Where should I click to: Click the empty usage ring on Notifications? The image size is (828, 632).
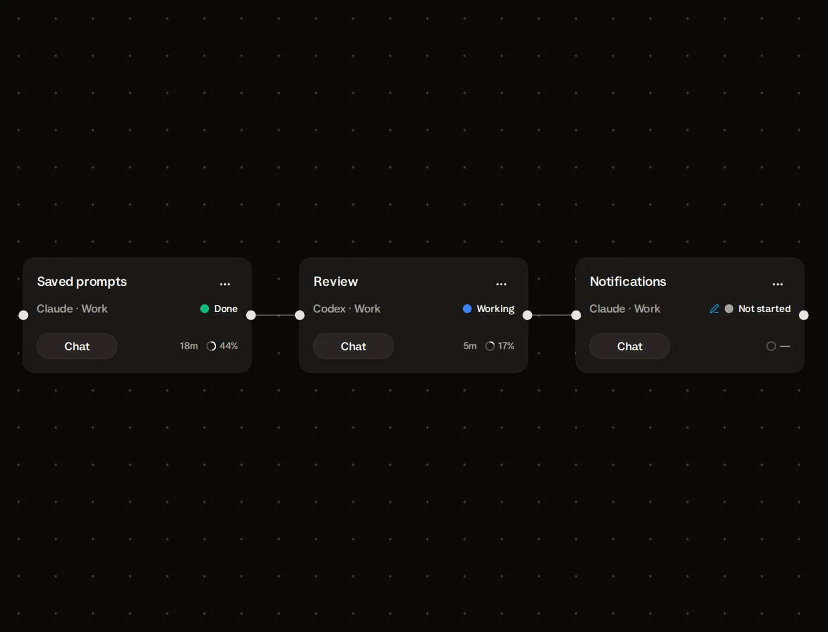tap(771, 346)
